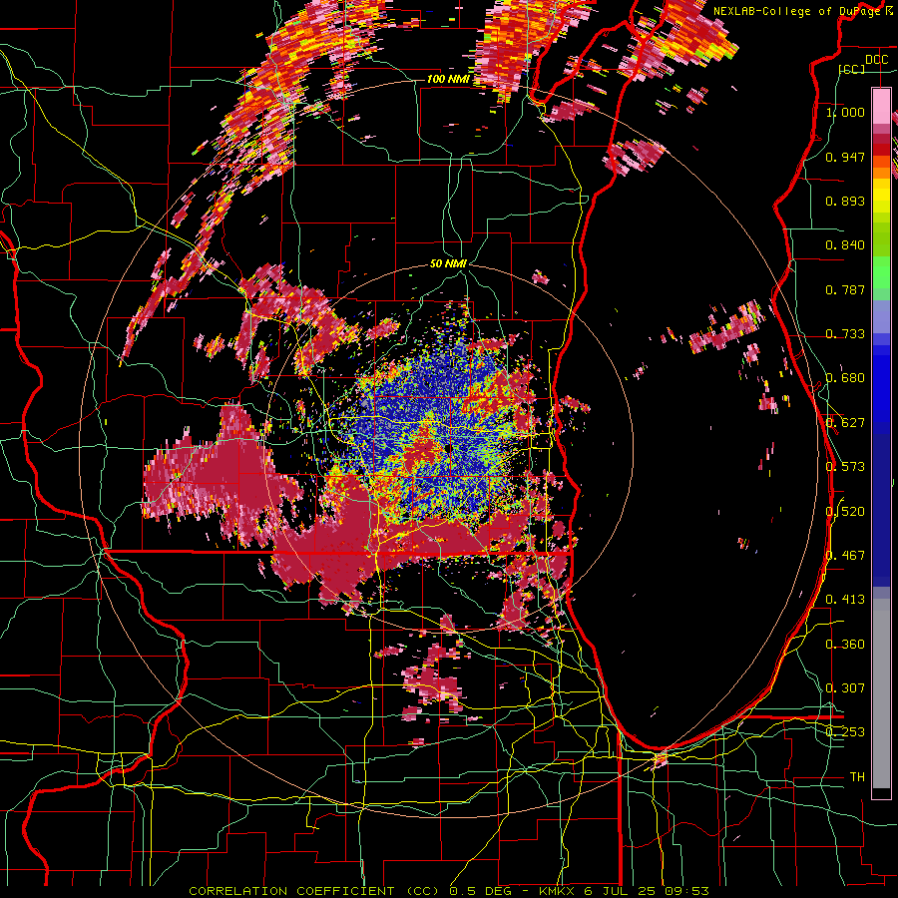Click the 1.000 value on the color scale
Screen dimensions: 898x898
click(x=845, y=112)
